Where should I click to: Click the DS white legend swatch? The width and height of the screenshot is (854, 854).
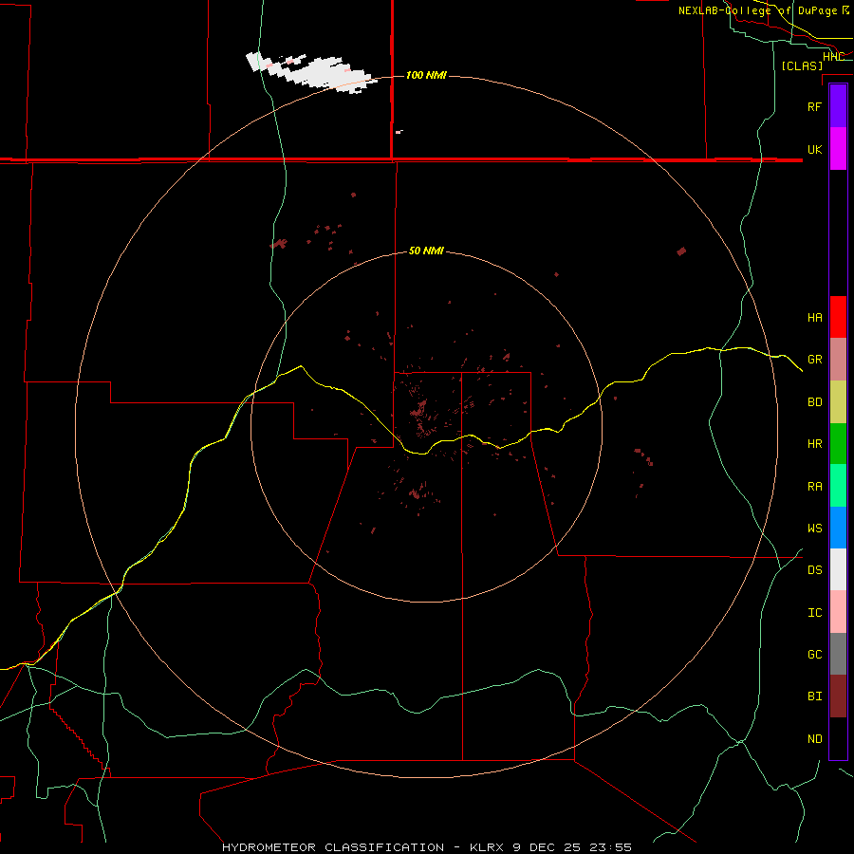pyautogui.click(x=838, y=569)
